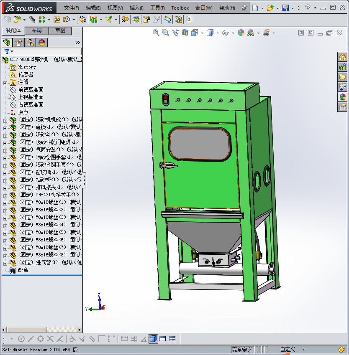The image size is (349, 355).
Task: Expand the 注解 annotations folder
Action: [5, 82]
